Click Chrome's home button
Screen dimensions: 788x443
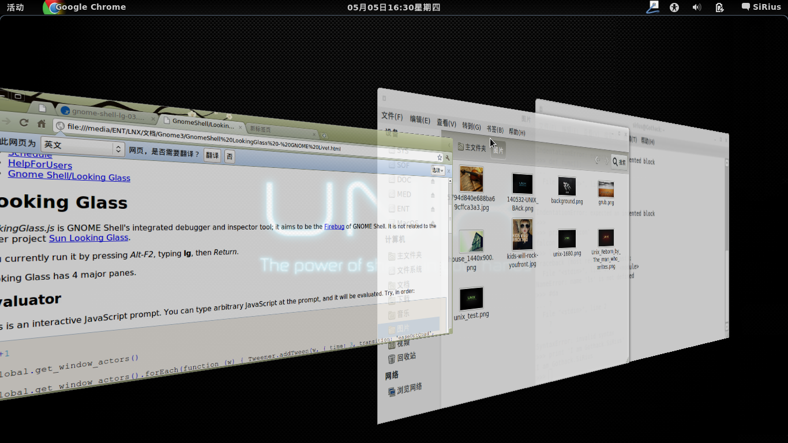[42, 123]
